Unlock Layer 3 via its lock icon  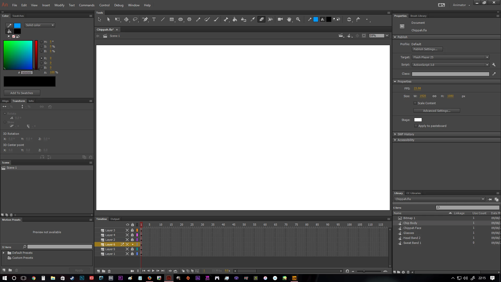(132, 230)
